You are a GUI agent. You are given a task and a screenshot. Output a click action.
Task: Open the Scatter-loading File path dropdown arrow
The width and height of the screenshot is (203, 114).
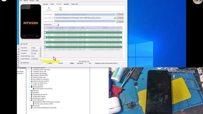pos(115,18)
